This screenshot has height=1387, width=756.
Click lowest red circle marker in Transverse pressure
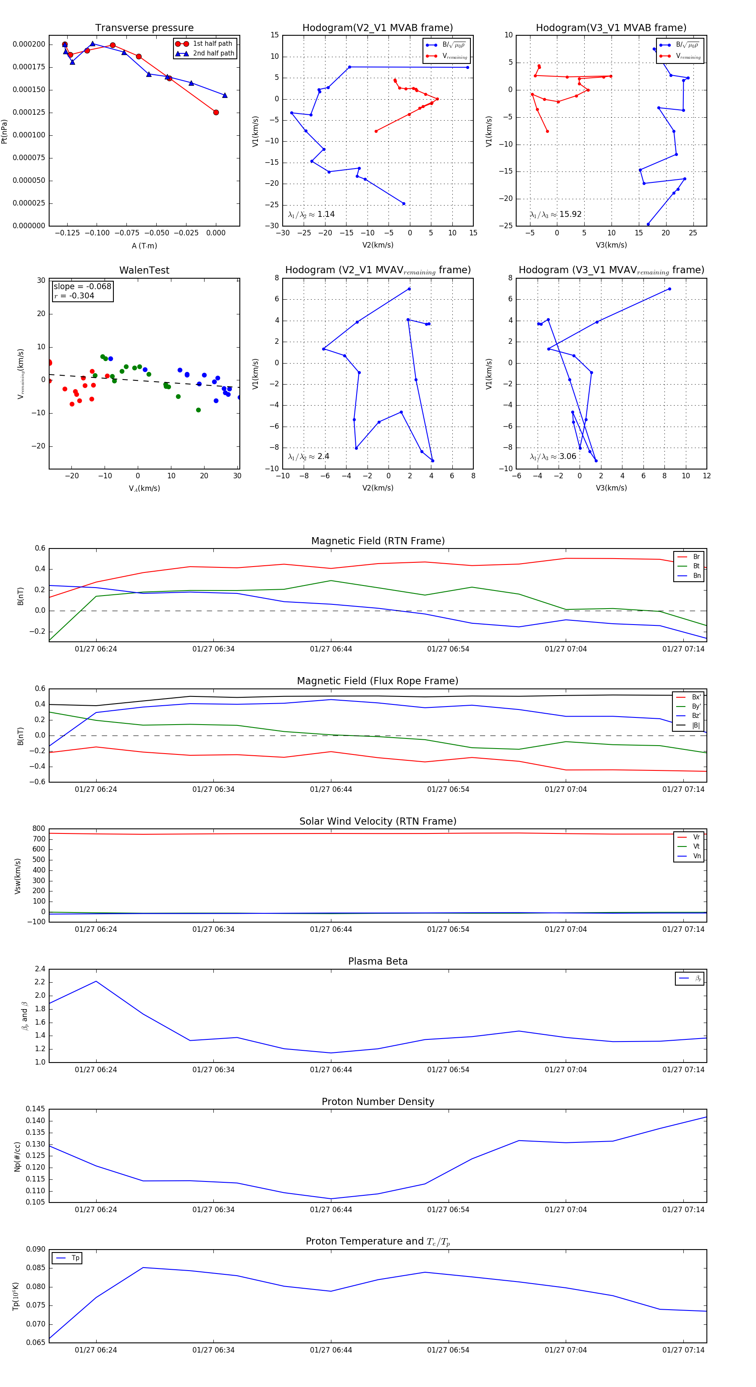point(216,113)
